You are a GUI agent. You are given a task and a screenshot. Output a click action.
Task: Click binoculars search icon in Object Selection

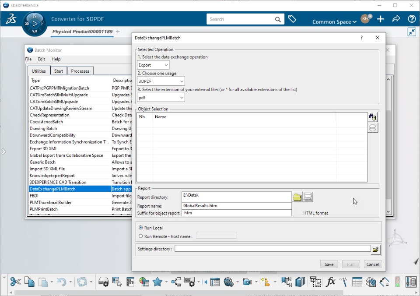pos(372,117)
